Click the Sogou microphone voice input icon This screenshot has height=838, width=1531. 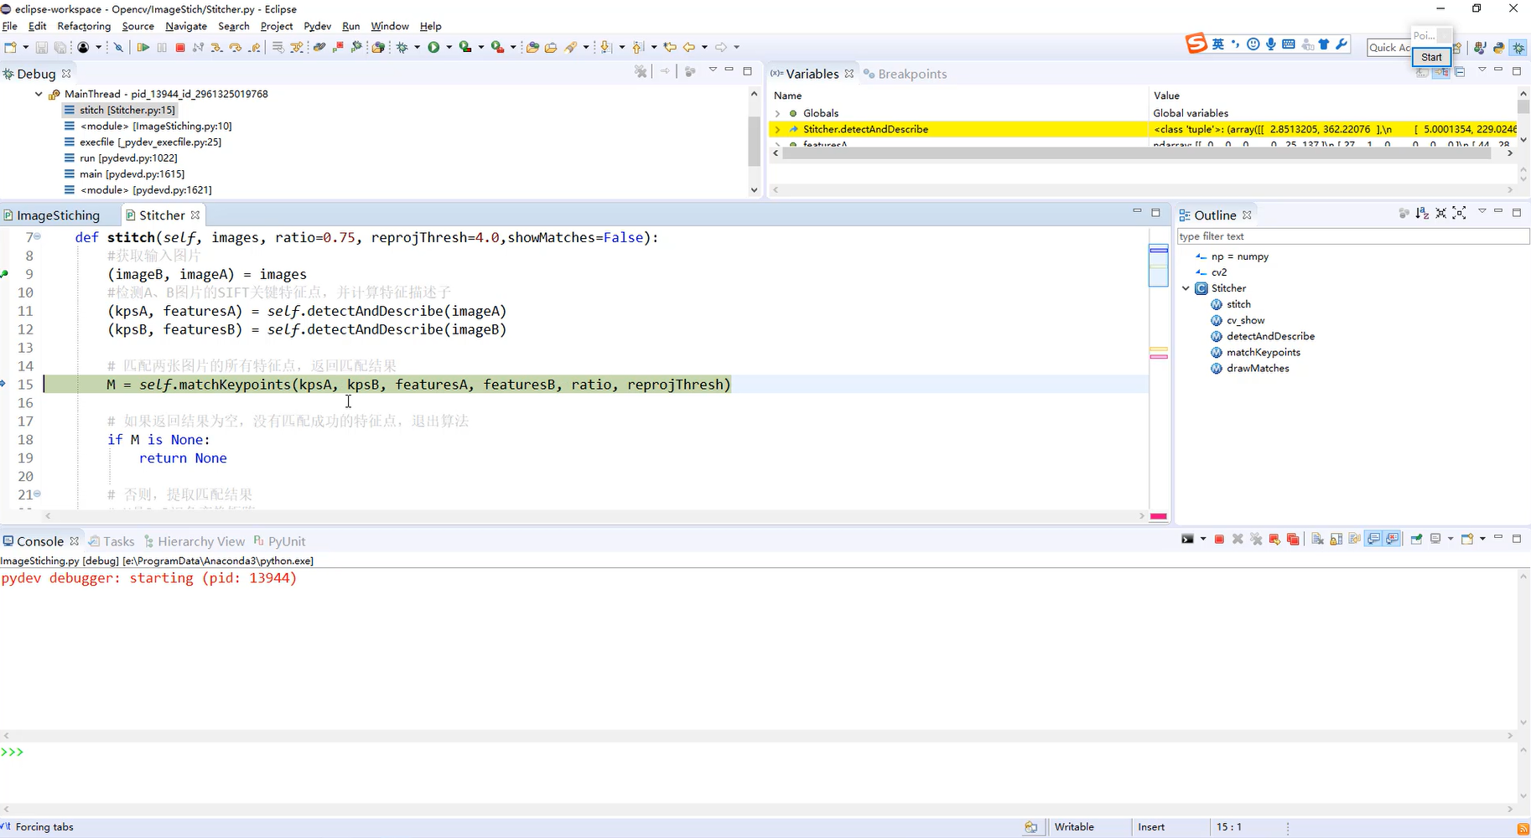pyautogui.click(x=1271, y=44)
